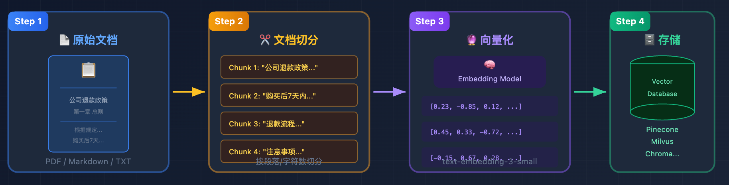
Task: Click the purple arrow after Step 2
Action: (389, 92)
